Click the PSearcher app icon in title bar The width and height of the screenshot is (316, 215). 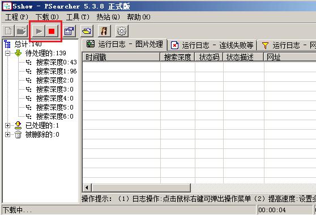pyautogui.click(x=7, y=6)
